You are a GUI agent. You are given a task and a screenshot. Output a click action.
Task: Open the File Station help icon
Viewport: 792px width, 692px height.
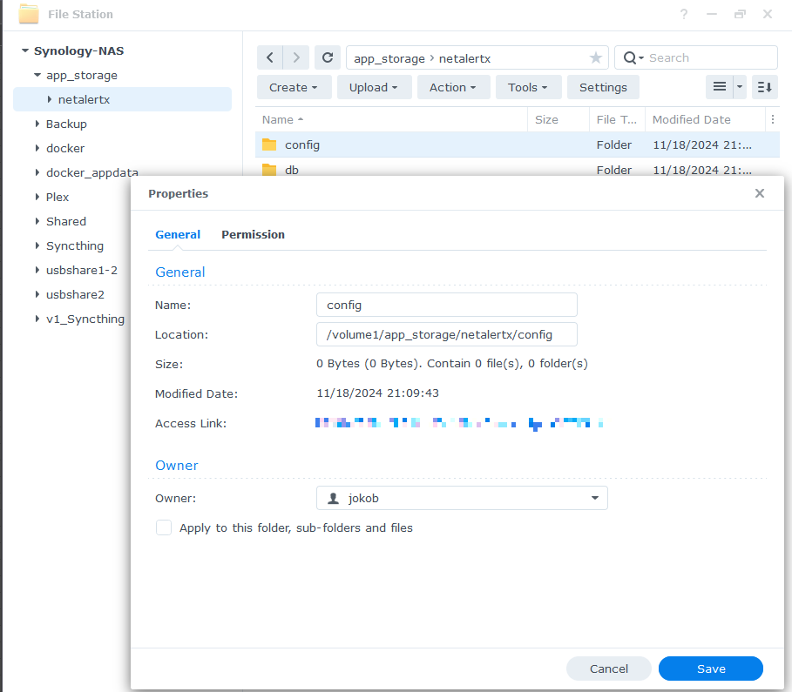(684, 14)
